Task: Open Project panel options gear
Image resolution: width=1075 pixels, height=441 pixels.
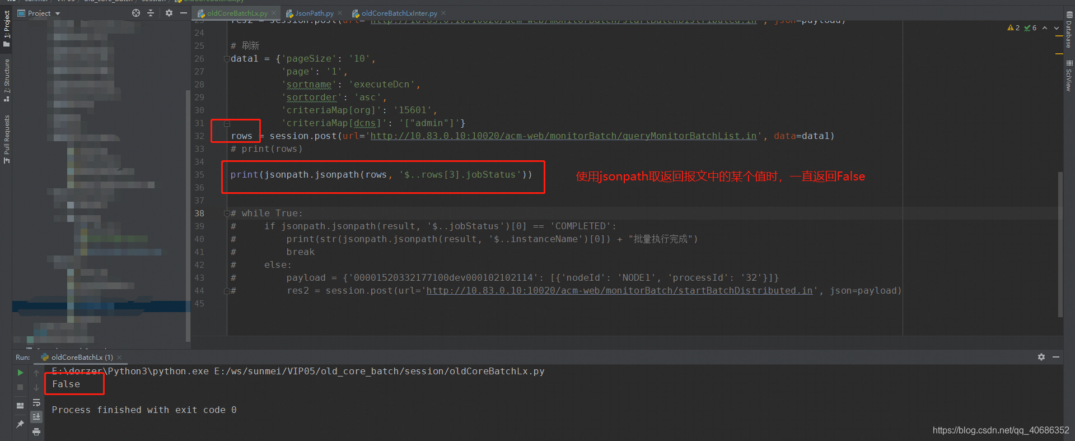Action: click(x=169, y=13)
